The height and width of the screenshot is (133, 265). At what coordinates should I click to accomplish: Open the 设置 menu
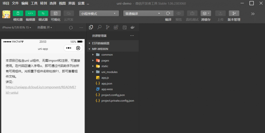click(81, 3)
